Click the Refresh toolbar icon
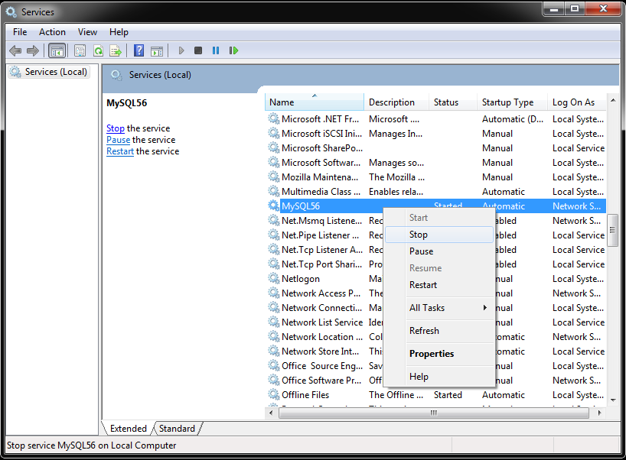This screenshot has height=460, width=626. pyautogui.click(x=98, y=50)
